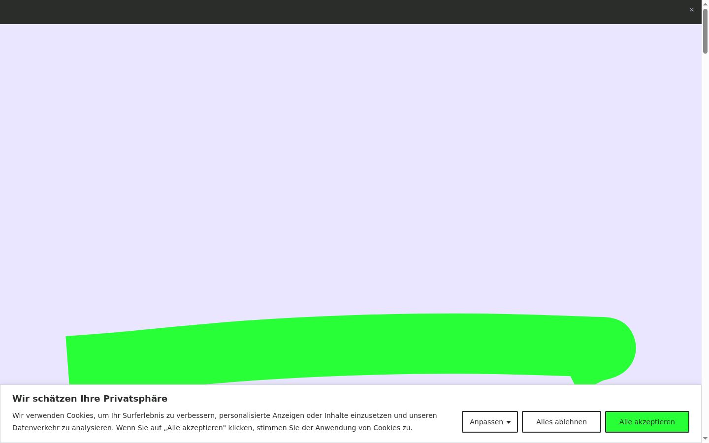Click the Alles ablehnen button
Viewport: 709px width, 443px height.
point(561,422)
